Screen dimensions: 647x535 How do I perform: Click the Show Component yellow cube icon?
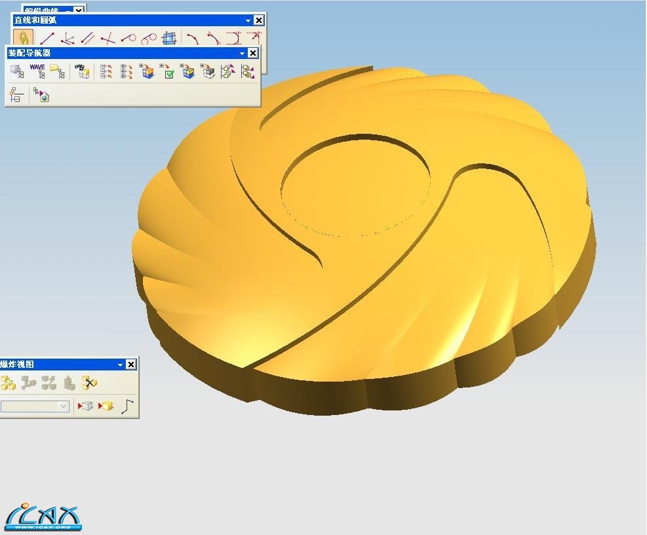coord(106,406)
